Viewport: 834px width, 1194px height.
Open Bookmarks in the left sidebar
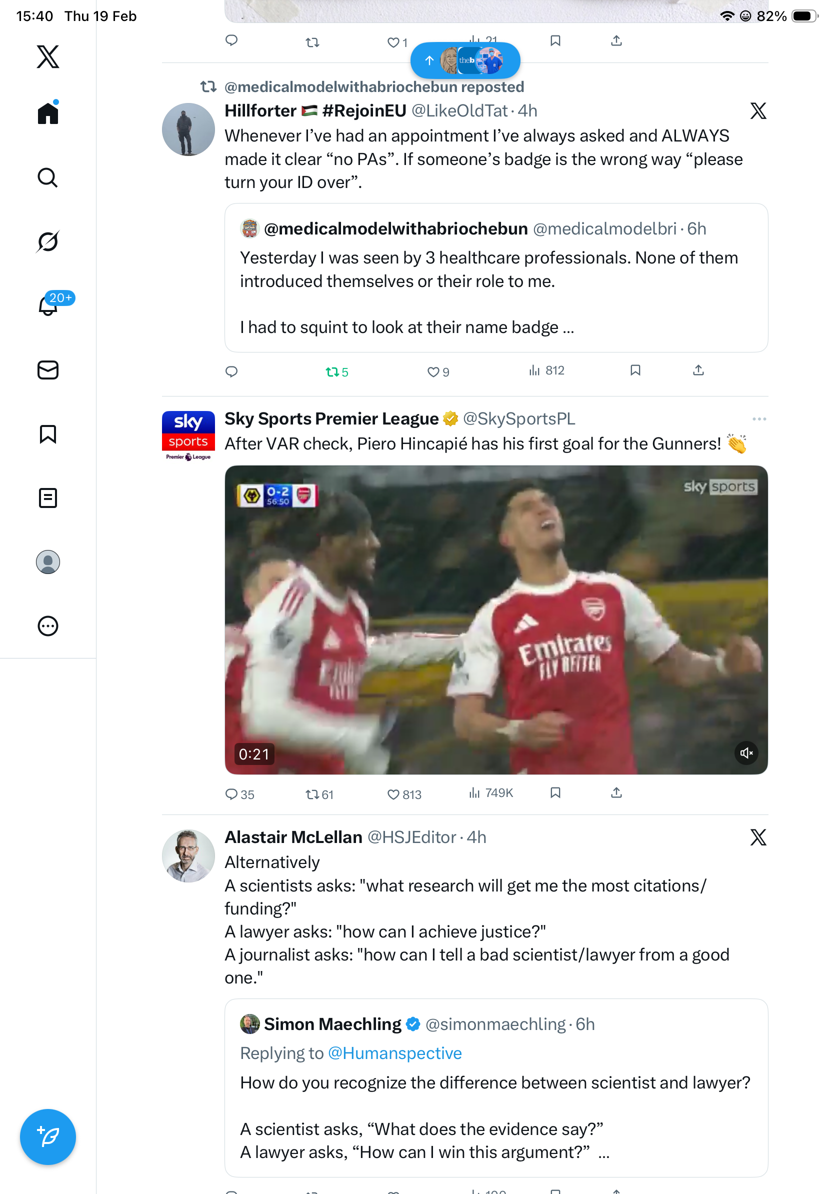[48, 433]
